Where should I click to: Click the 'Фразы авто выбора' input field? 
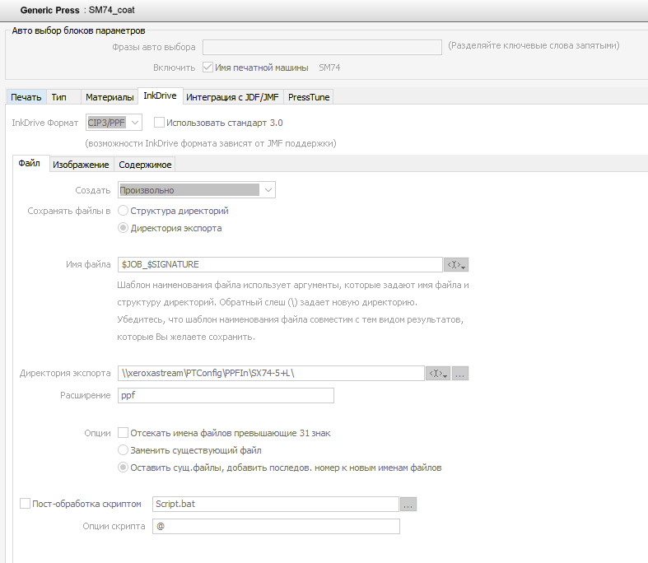322,47
